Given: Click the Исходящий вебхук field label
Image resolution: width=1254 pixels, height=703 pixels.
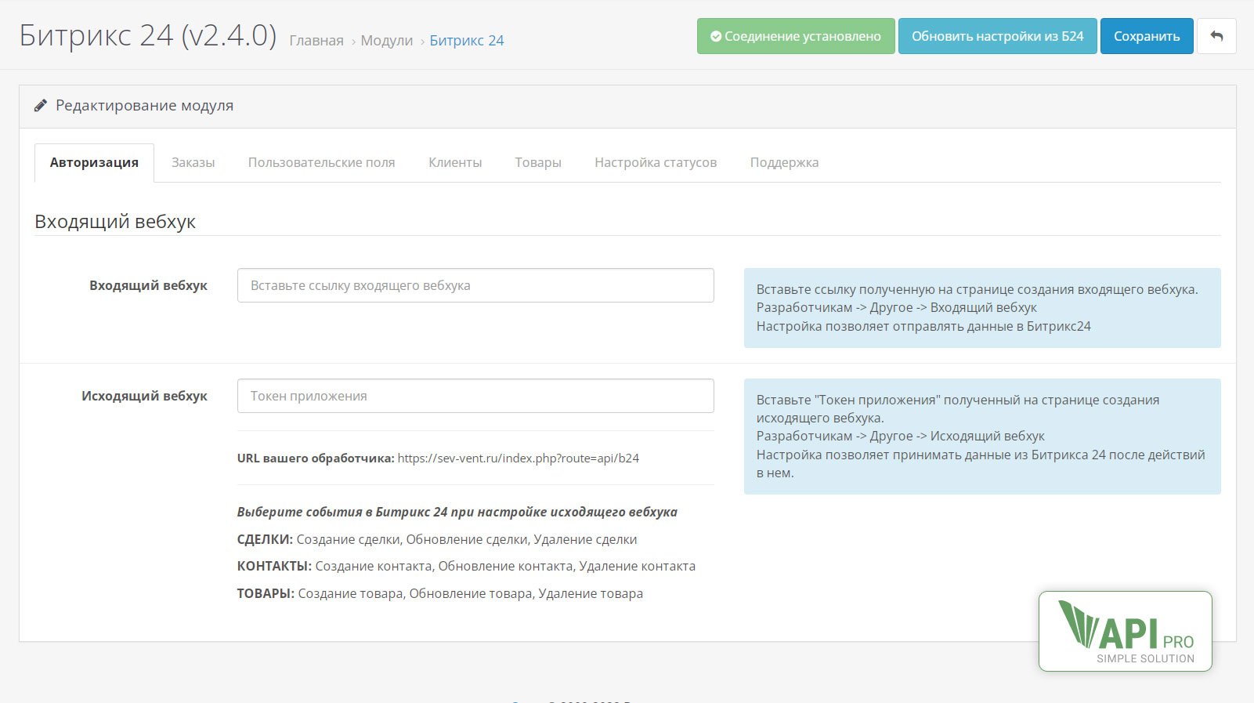Looking at the screenshot, I should click(x=144, y=396).
